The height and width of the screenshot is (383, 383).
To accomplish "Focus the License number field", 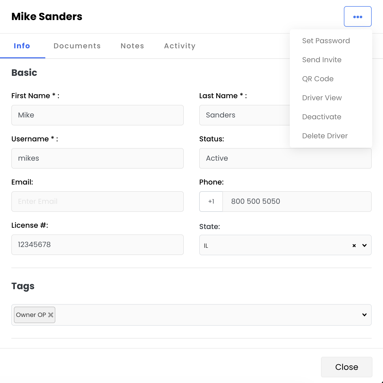I will point(97,245).
